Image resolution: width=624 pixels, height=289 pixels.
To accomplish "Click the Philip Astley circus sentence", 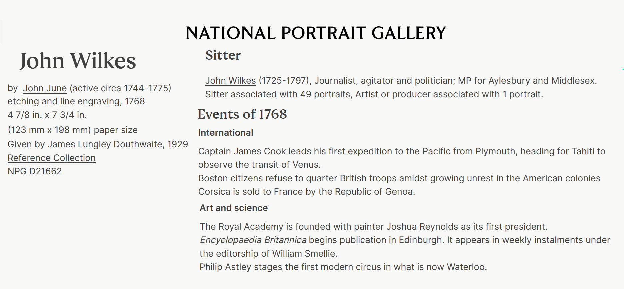I will [343, 267].
